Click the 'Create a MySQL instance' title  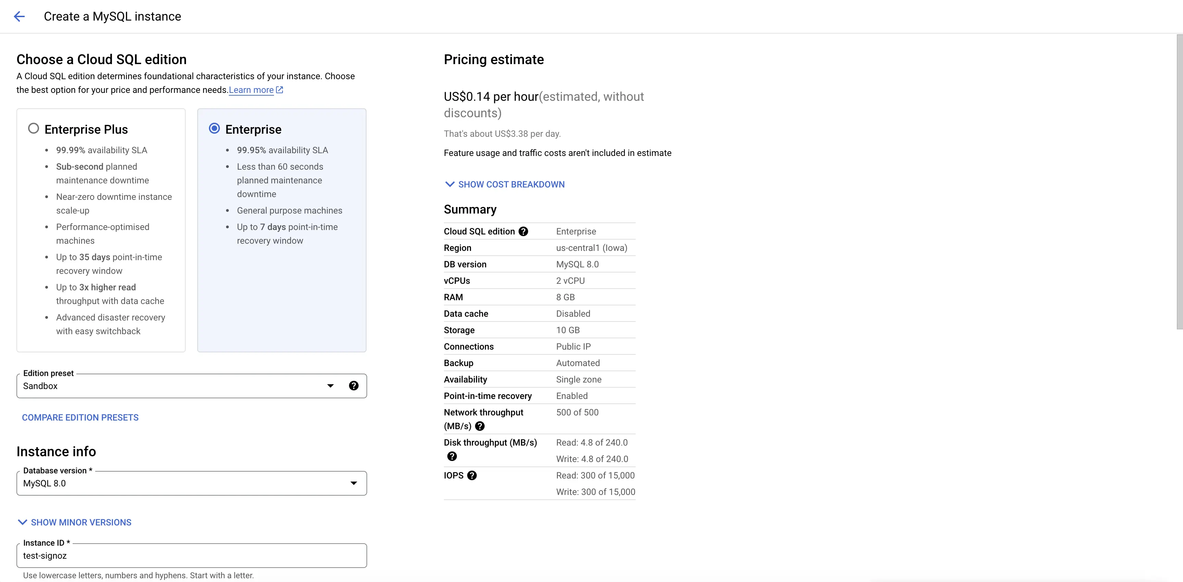pos(113,16)
